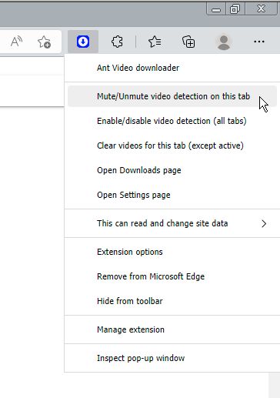Activate the Read aloud icon
The height and width of the screenshot is (398, 280).
tap(16, 42)
